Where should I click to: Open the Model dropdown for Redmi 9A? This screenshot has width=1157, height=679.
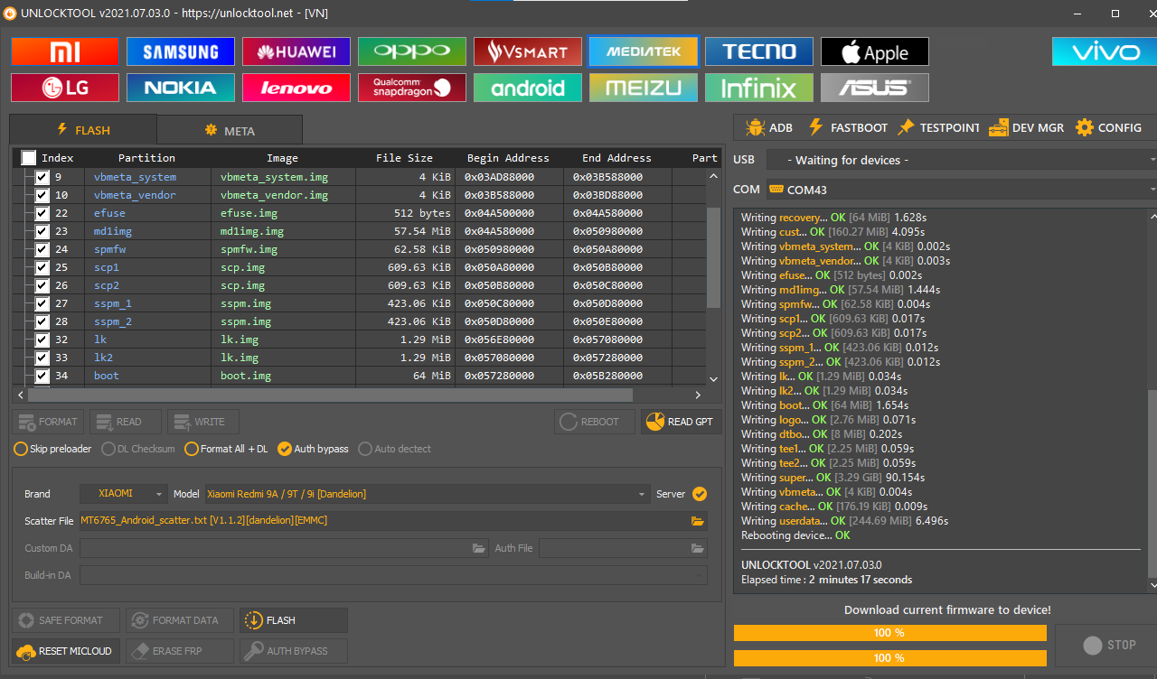[427, 494]
